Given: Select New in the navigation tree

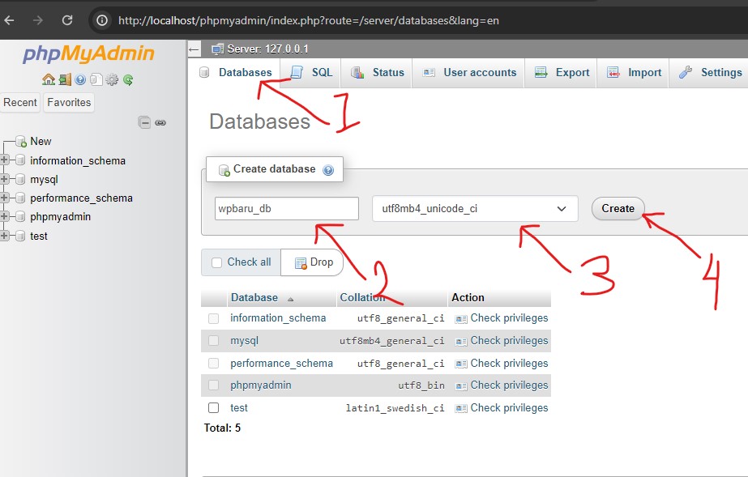Looking at the screenshot, I should click(x=41, y=142).
